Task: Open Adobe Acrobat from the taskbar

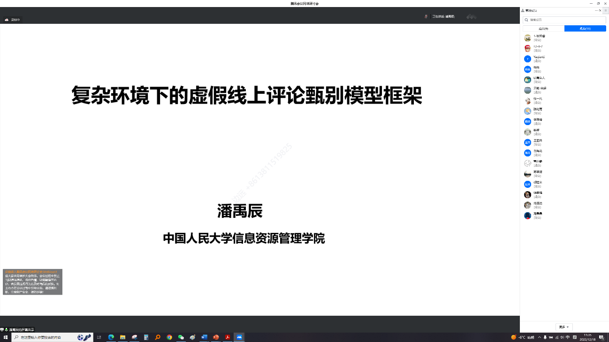Action: pyautogui.click(x=228, y=337)
